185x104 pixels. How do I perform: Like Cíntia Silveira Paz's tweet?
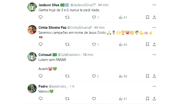click(x=94, y=44)
